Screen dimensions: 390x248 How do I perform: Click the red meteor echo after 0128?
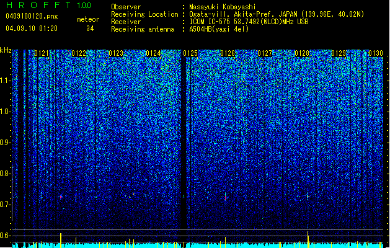[308, 197]
